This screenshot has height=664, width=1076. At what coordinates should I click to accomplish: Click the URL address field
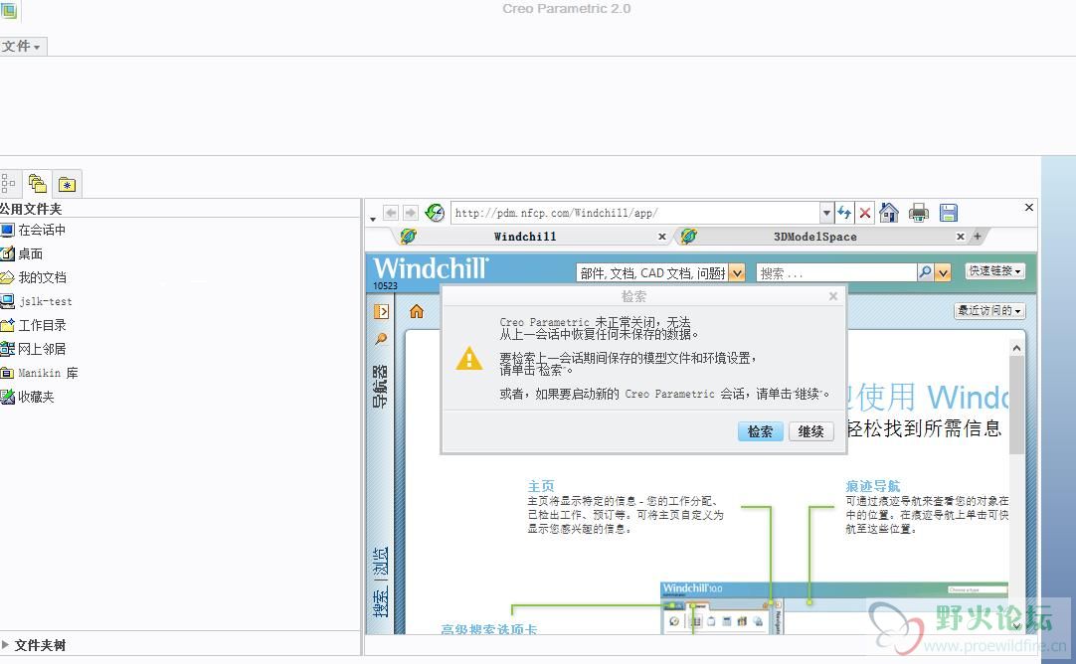pos(635,213)
